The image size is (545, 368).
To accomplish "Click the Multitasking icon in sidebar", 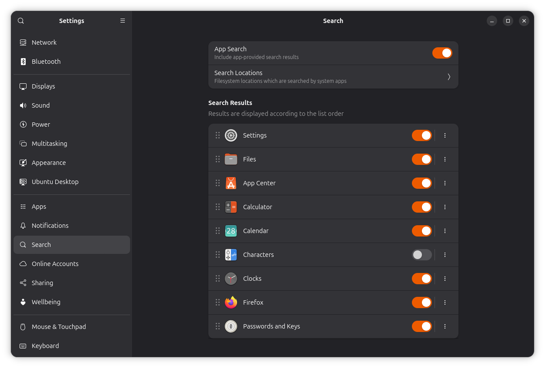I will coord(23,144).
